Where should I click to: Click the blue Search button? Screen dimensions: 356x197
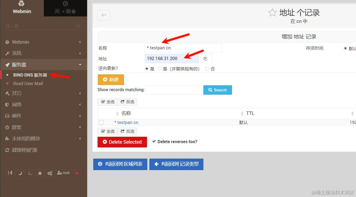tap(218, 90)
